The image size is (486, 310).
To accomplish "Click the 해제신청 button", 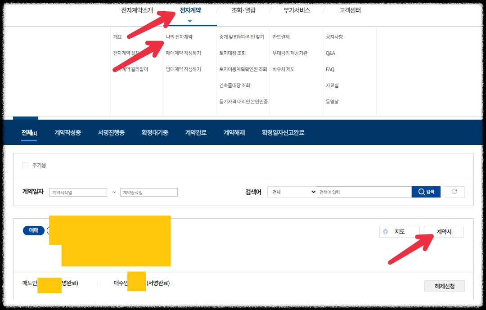I will coord(444,286).
